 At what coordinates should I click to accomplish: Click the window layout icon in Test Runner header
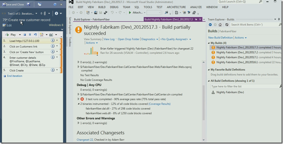click(40, 5)
